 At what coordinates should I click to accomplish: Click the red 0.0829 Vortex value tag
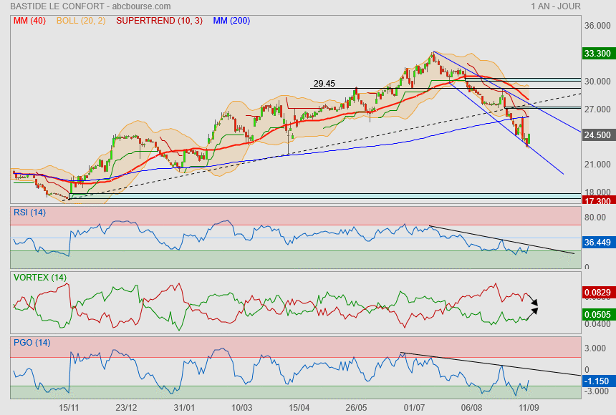tap(597, 293)
